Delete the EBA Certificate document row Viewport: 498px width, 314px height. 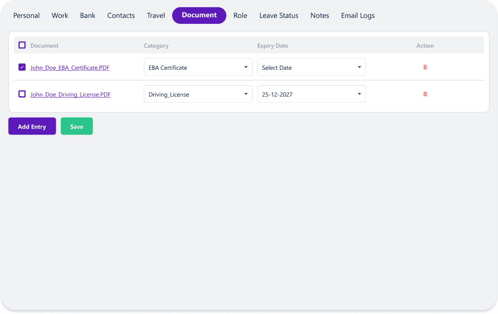point(425,67)
